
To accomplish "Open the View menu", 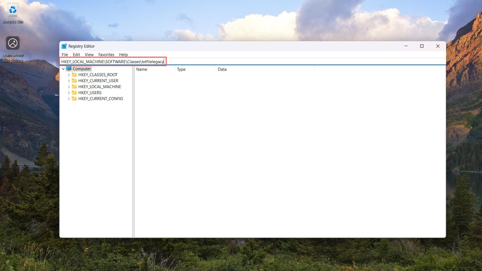I will [89, 54].
